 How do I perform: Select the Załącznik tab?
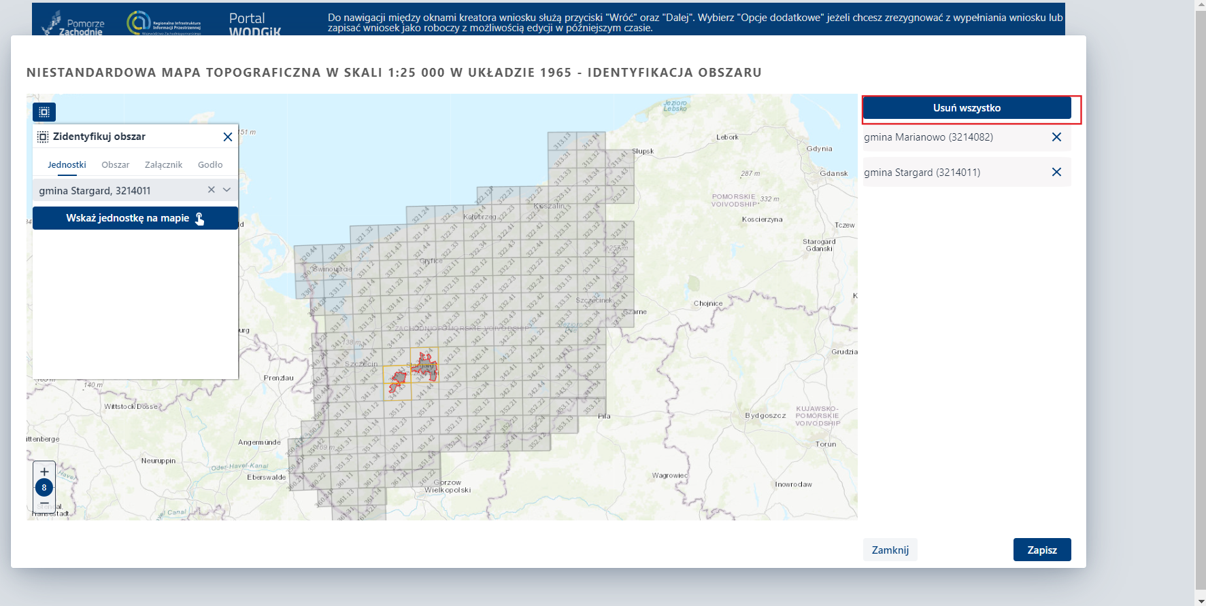163,165
